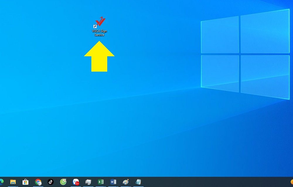Switch to Microsoft Excel in the taskbar
Viewport: 293px width, 187px height.
[101, 182]
